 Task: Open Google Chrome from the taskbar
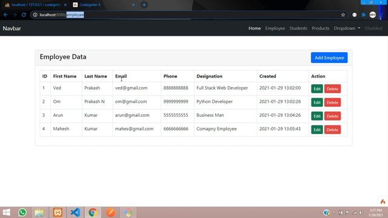(93, 213)
